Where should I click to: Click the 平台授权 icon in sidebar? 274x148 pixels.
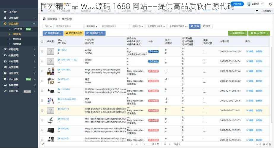click(x=5, y=79)
